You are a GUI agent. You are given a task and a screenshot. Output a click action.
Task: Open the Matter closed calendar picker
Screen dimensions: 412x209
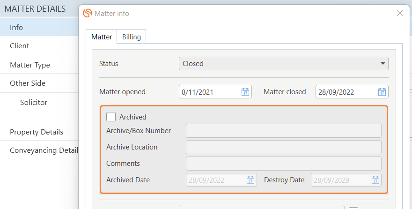click(382, 92)
